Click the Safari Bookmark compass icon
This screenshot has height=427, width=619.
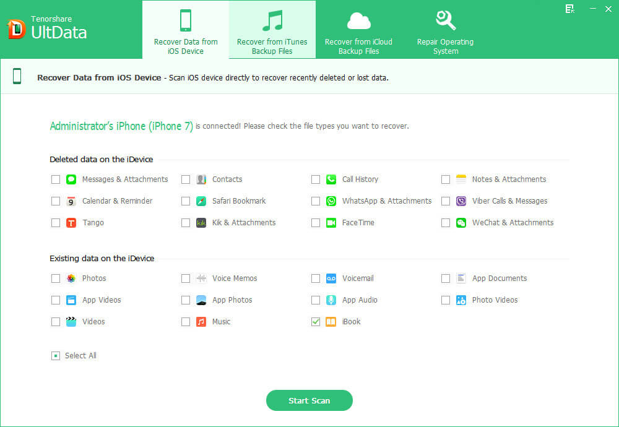[x=201, y=201]
